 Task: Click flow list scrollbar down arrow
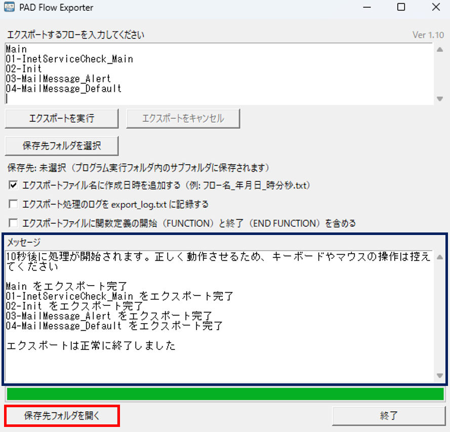(440, 99)
